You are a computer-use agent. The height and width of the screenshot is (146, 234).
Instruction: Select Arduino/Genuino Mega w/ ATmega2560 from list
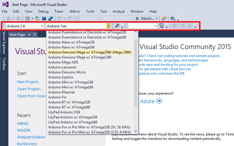pyautogui.click(x=90, y=52)
